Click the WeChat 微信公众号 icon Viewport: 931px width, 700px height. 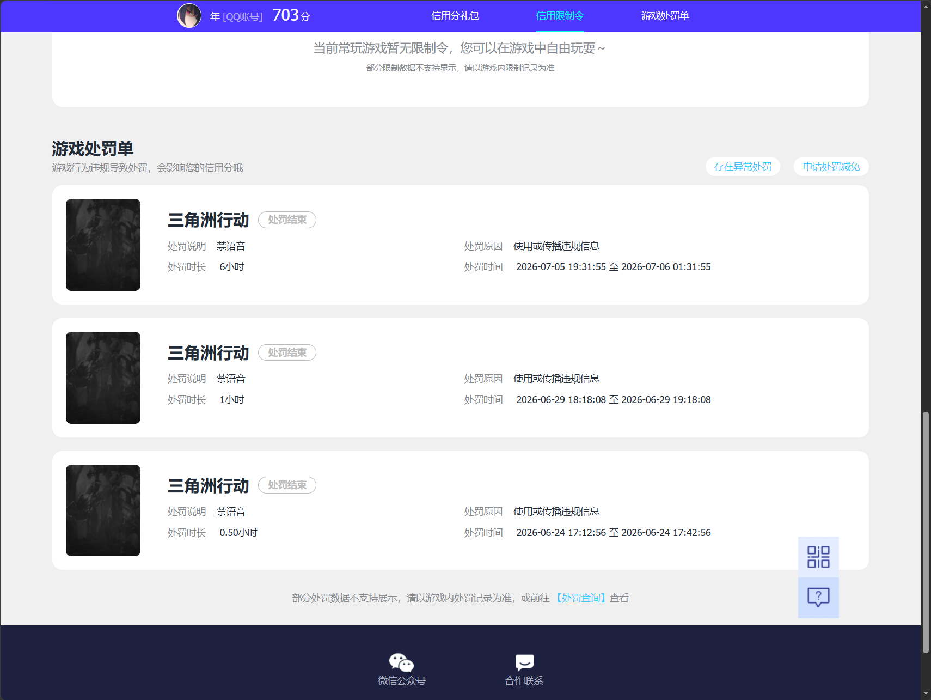[402, 662]
